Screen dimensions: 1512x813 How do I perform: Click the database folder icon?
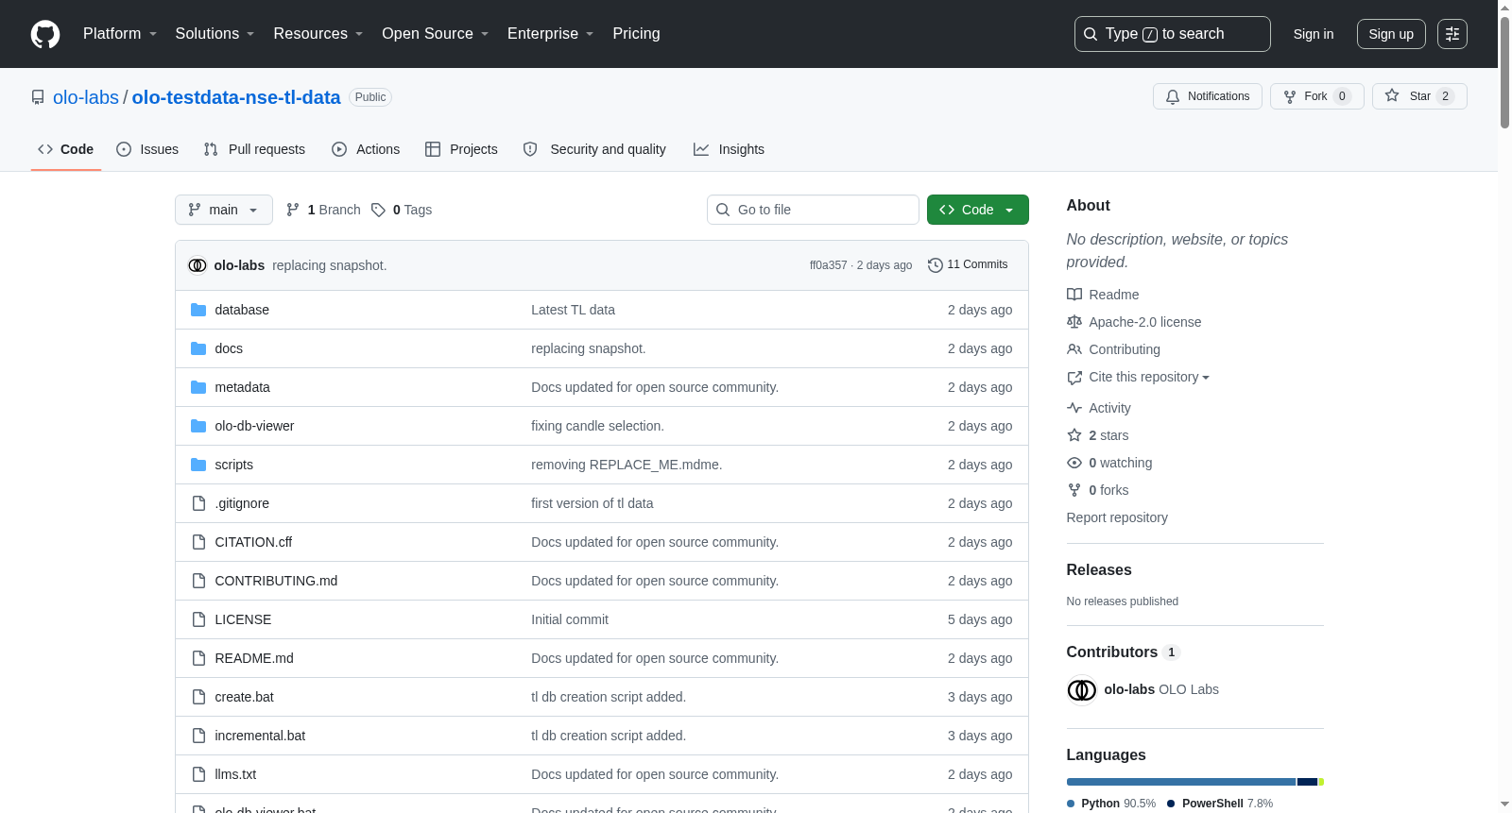(198, 310)
